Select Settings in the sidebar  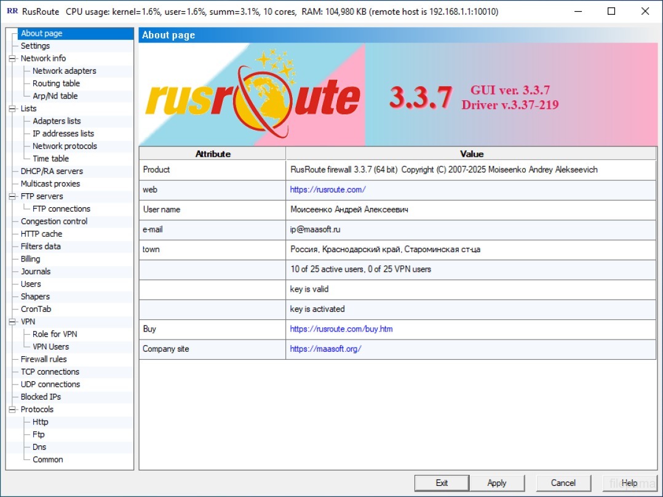(35, 46)
